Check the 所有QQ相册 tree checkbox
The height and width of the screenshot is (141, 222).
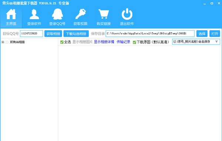(x=7, y=42)
